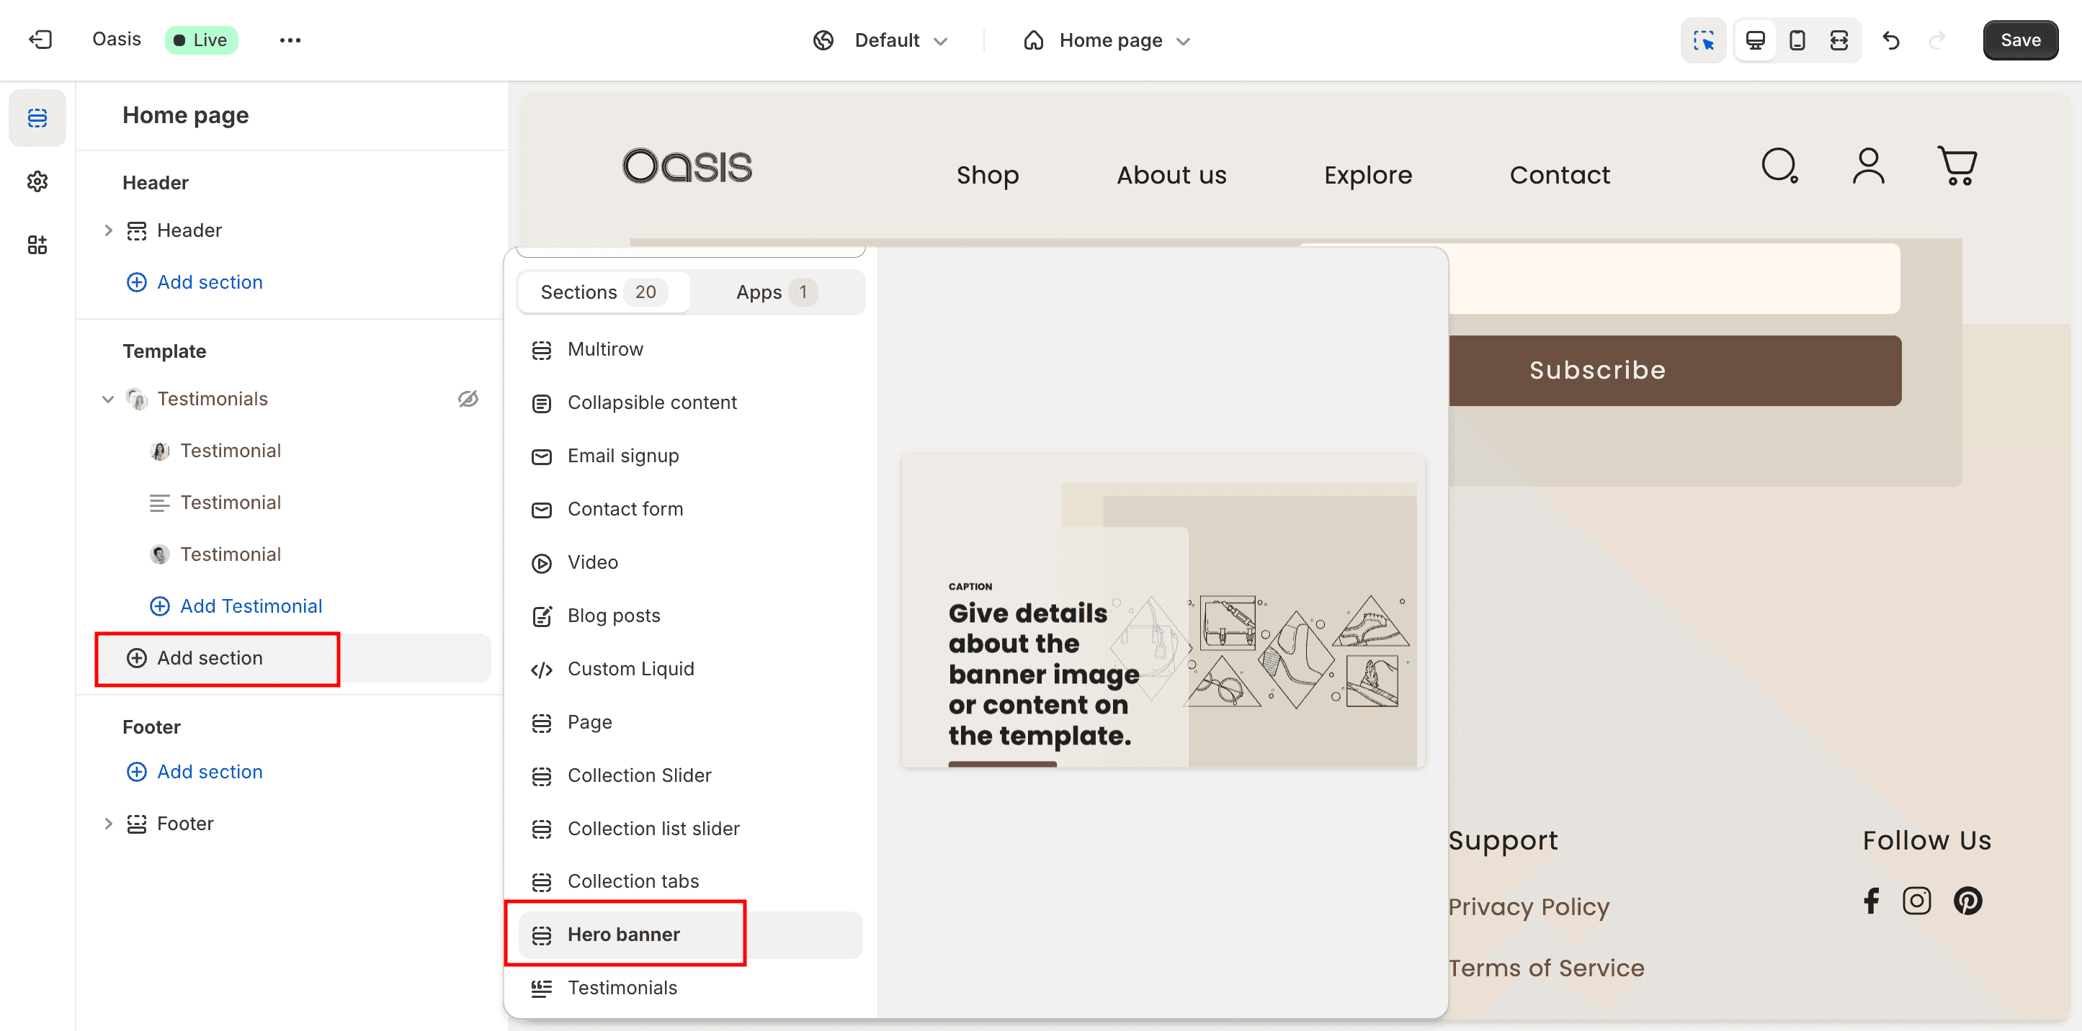This screenshot has height=1031, width=2082.
Task: Switch to mobile preview icon
Action: (x=1797, y=40)
